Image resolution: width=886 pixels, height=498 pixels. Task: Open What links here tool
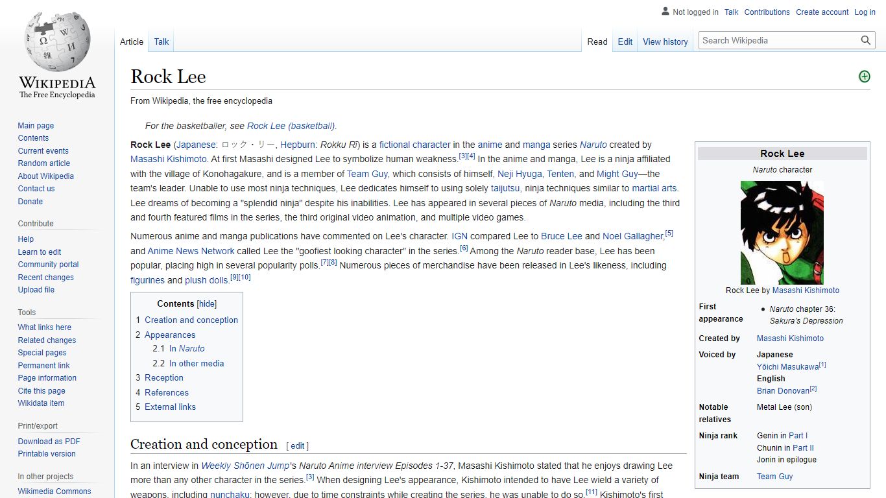pyautogui.click(x=44, y=327)
